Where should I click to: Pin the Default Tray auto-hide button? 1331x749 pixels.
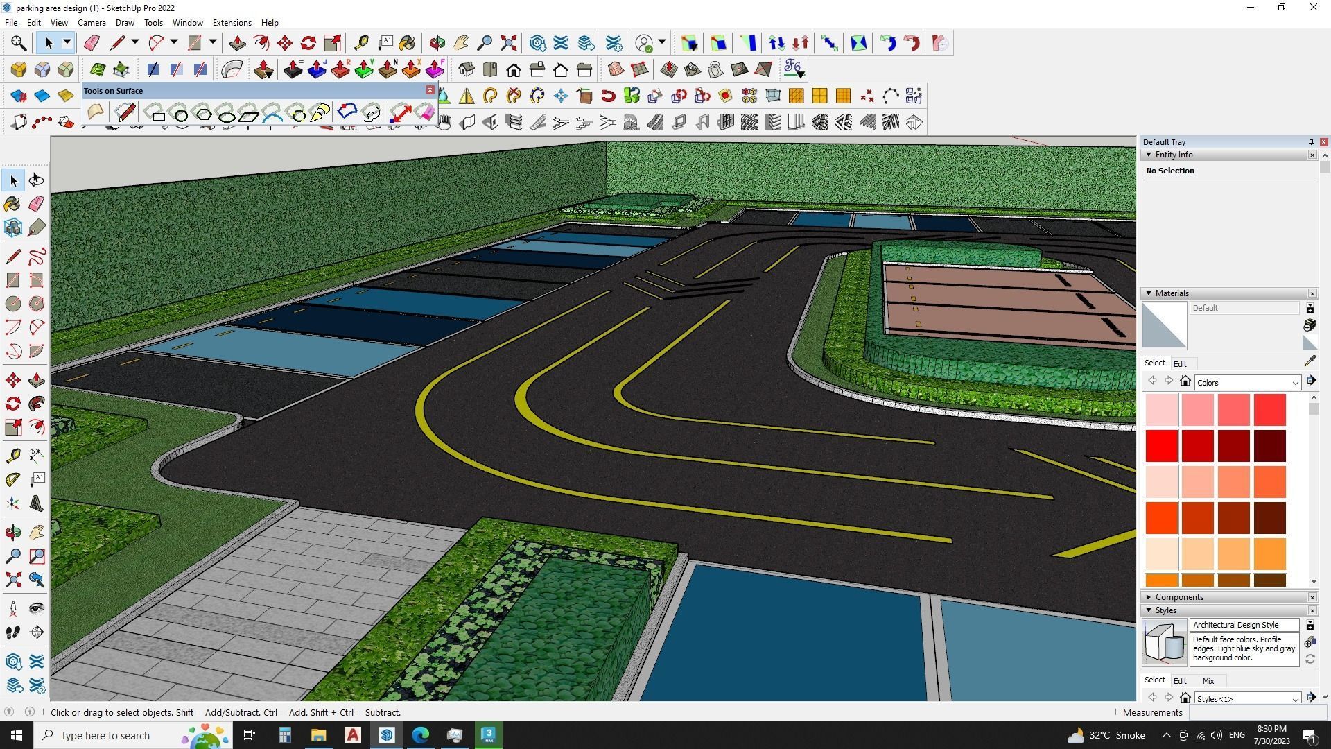tap(1311, 142)
